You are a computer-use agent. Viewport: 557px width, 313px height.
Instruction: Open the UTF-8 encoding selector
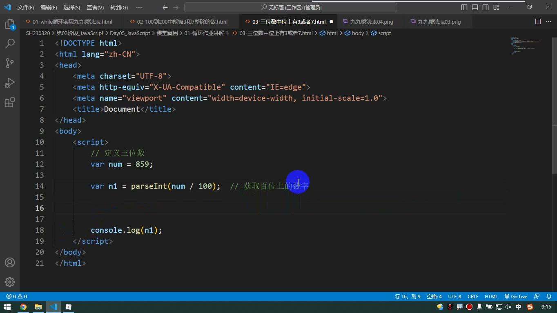tap(455, 297)
